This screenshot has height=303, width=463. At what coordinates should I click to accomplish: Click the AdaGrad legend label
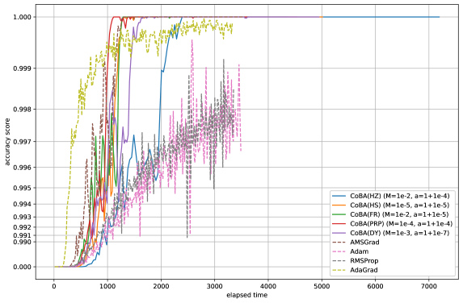tap(364, 270)
